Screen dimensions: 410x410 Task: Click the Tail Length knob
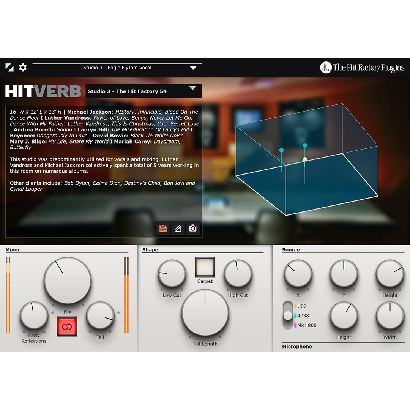click(x=205, y=313)
